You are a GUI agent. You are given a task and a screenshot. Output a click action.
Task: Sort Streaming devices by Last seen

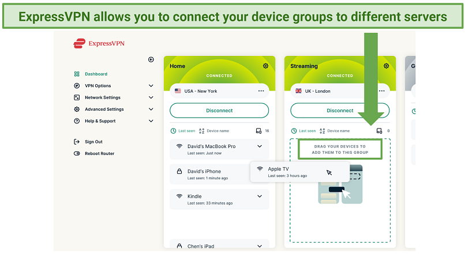[303, 131]
